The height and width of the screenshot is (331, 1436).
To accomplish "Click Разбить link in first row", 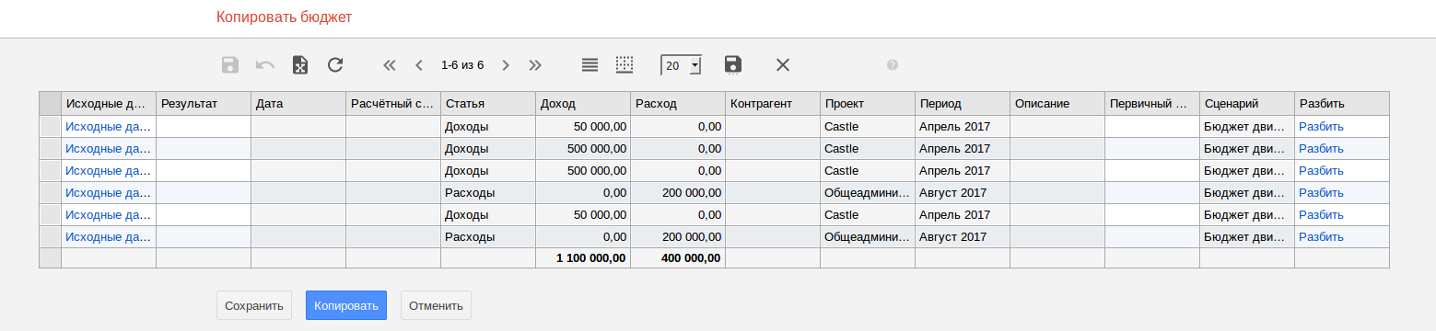I will [x=1321, y=127].
